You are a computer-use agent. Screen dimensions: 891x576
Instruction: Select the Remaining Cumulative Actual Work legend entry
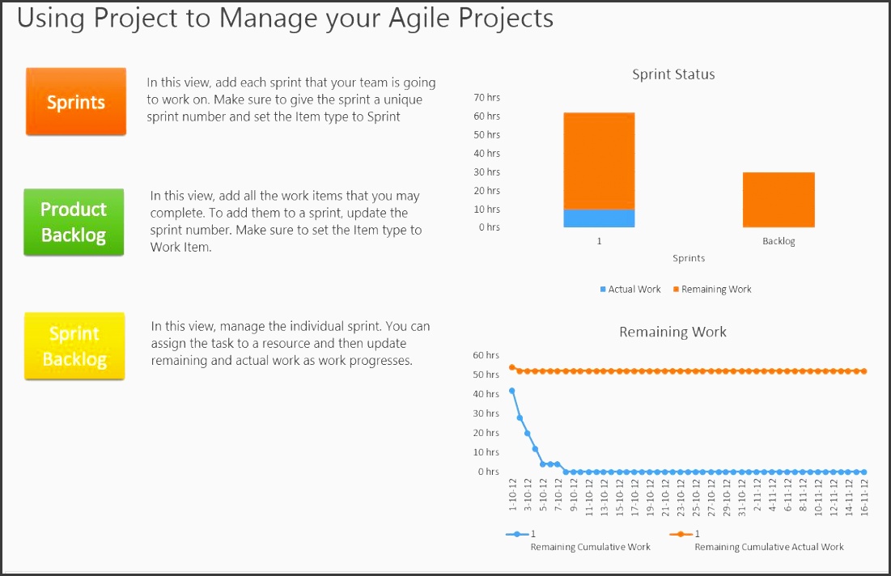[x=769, y=547]
